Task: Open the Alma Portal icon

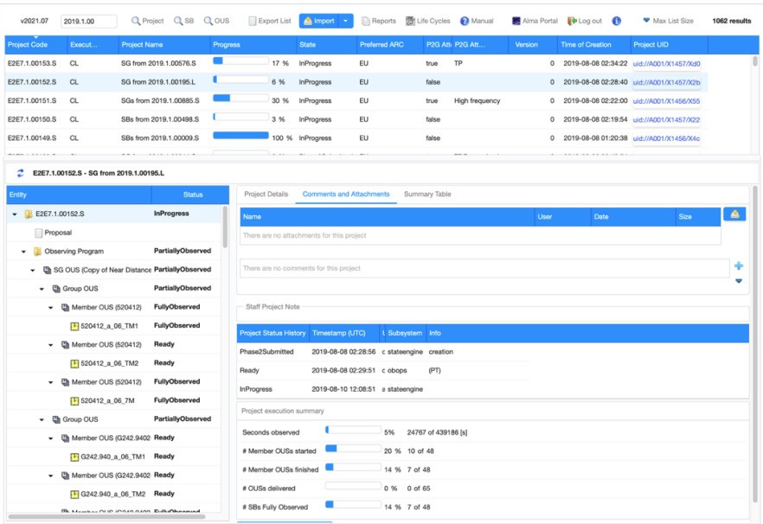Action: 516,21
